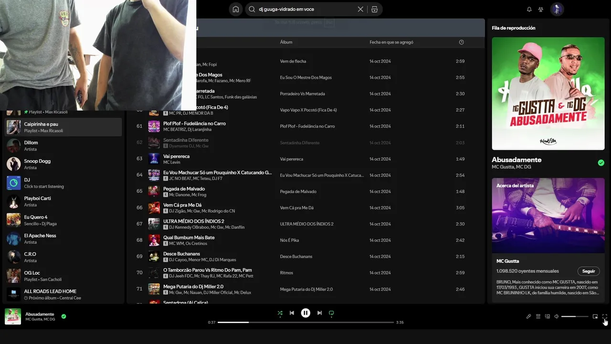Open cover art of Qual Bumbum Mais Bate
Image resolution: width=611 pixels, height=344 pixels.
[x=154, y=240]
